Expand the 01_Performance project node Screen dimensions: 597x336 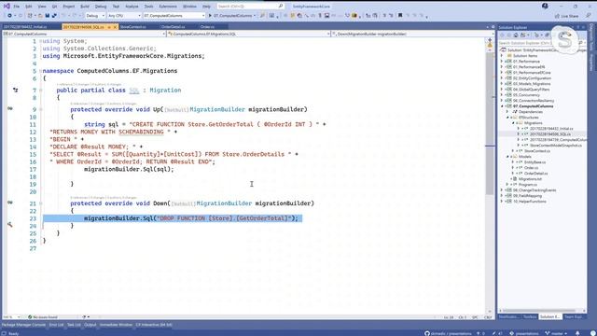[x=502, y=62]
